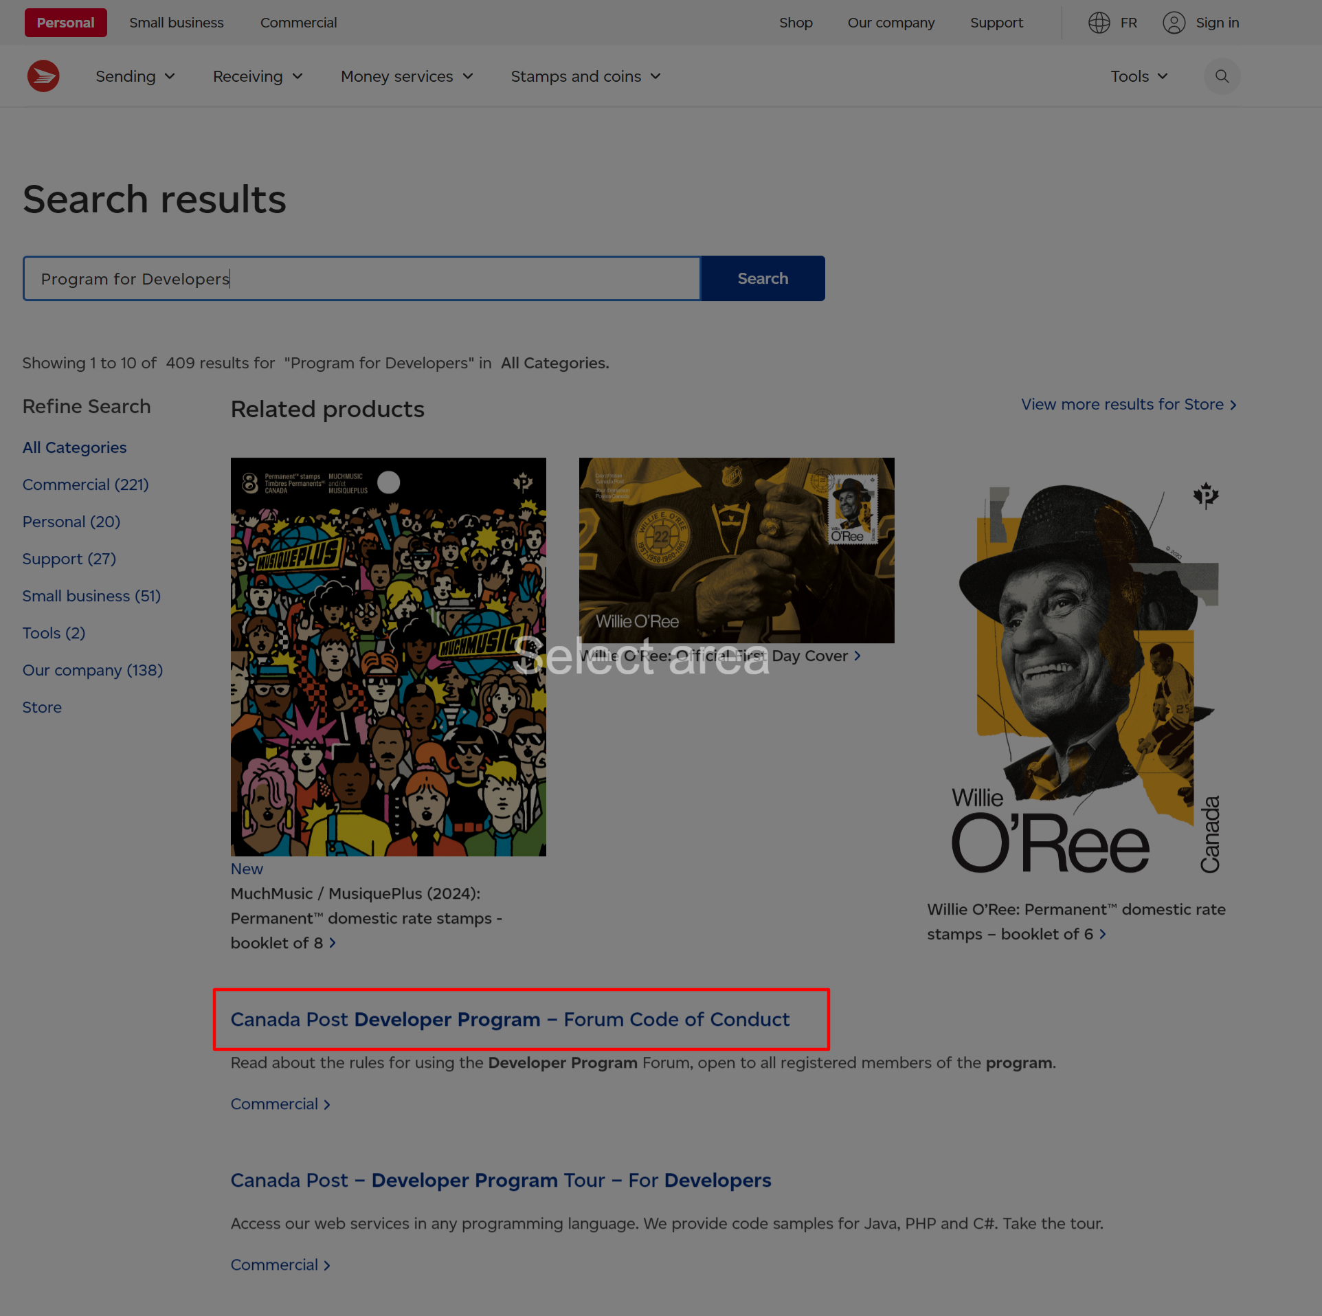Expand the Money services dropdown
1322x1316 pixels.
click(x=407, y=76)
